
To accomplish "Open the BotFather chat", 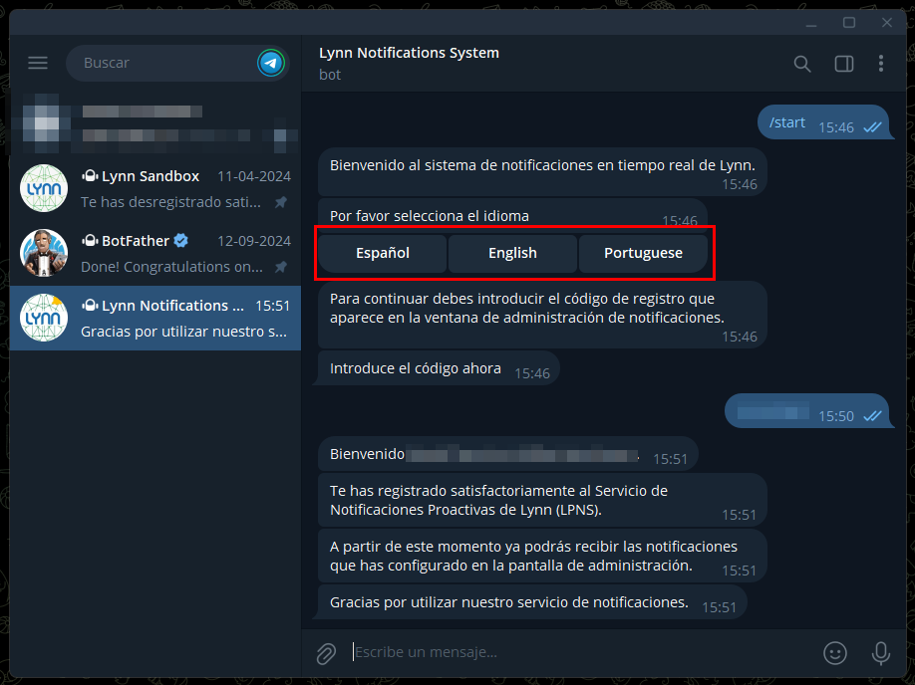I will [x=155, y=253].
